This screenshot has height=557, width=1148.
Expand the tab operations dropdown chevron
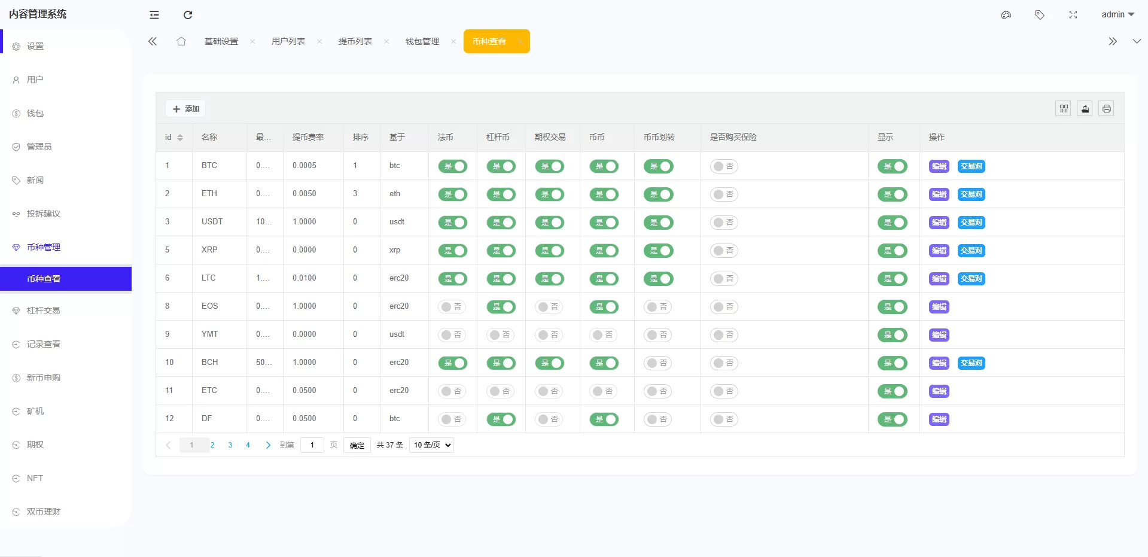[1137, 41]
